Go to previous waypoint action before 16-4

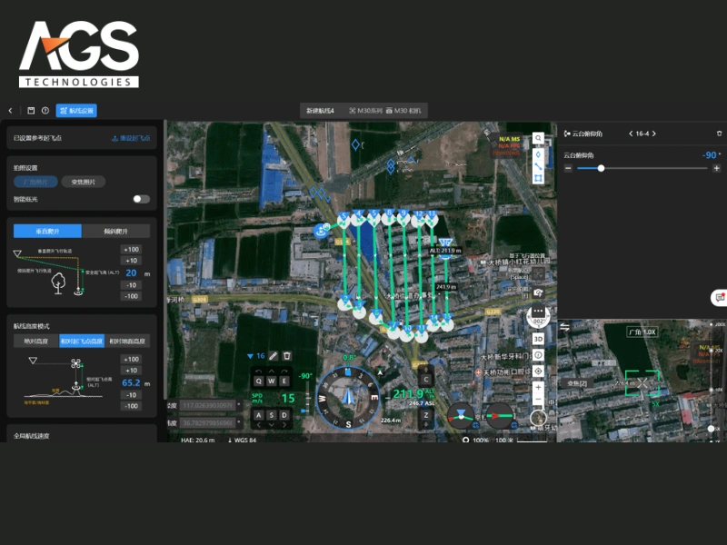[x=631, y=134]
